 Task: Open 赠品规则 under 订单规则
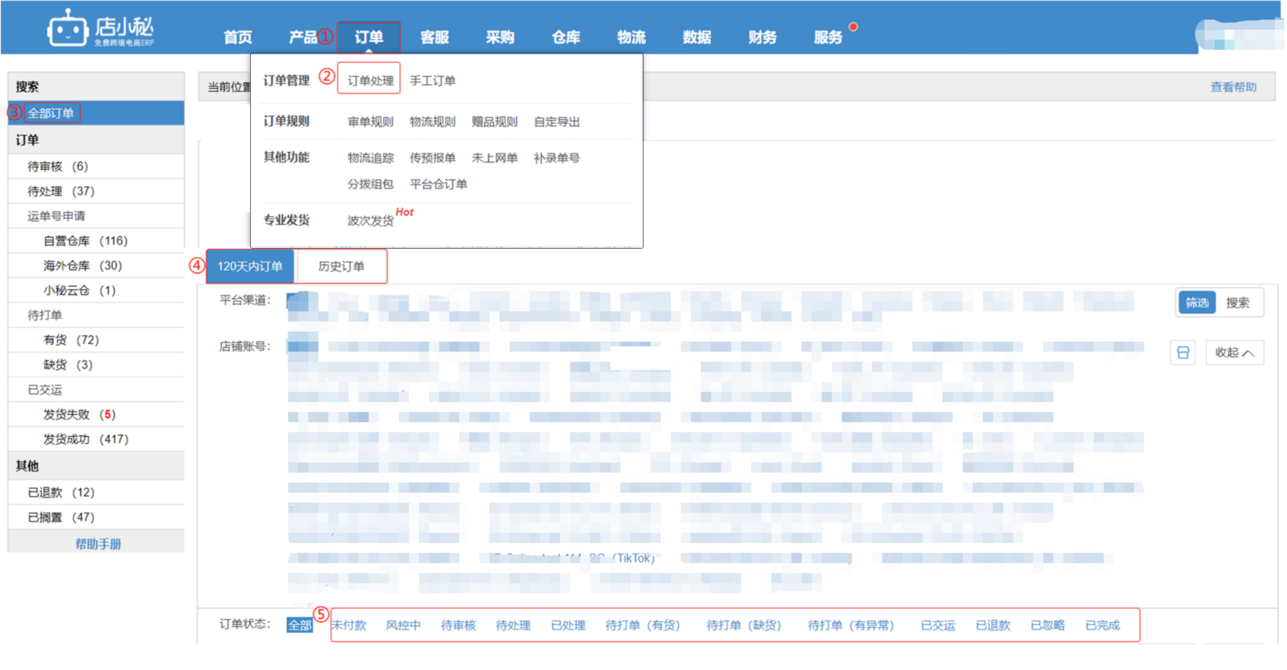click(x=494, y=122)
